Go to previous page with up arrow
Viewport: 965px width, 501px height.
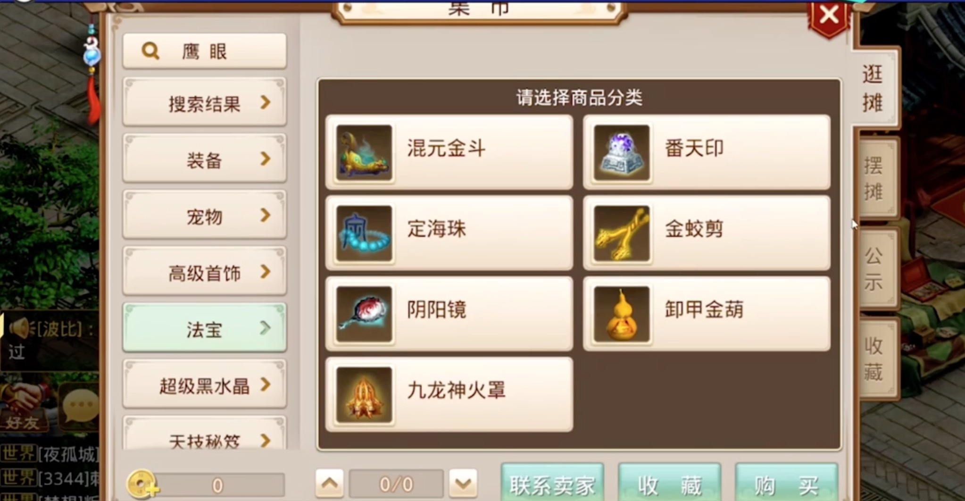pos(329,483)
